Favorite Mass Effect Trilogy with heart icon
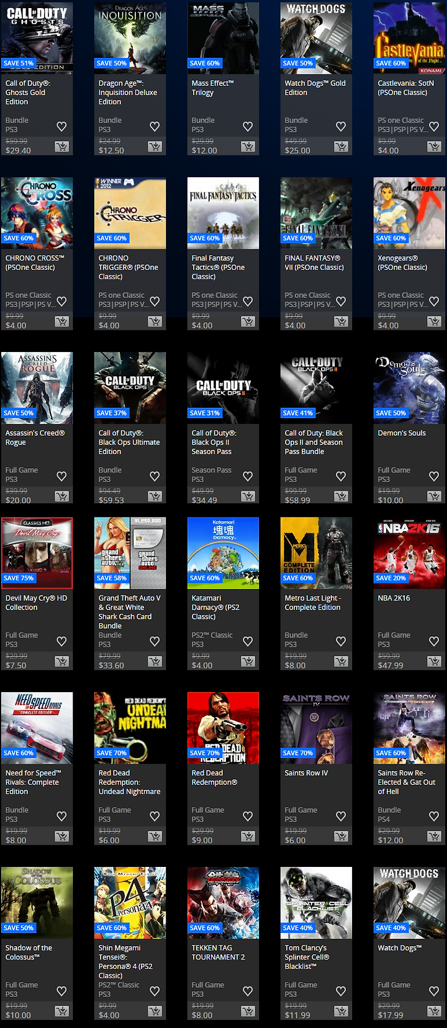The image size is (447, 1028). (x=248, y=126)
